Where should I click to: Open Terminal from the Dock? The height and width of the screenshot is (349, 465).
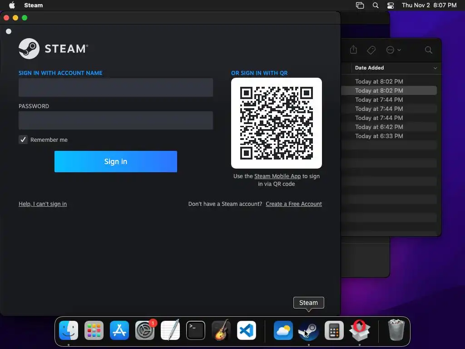click(x=196, y=330)
